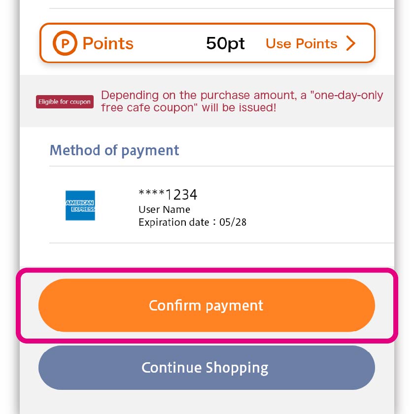Tap the orange chevron beside Use Points
Image resolution: width=414 pixels, height=414 pixels.
click(351, 43)
